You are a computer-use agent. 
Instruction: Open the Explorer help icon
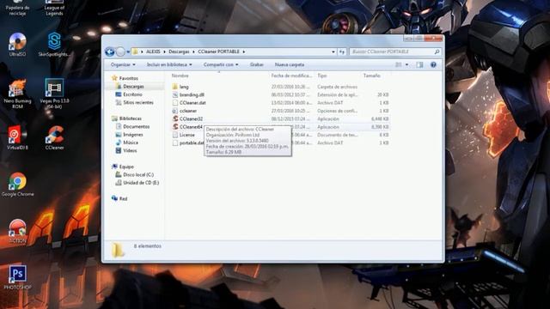pos(433,65)
